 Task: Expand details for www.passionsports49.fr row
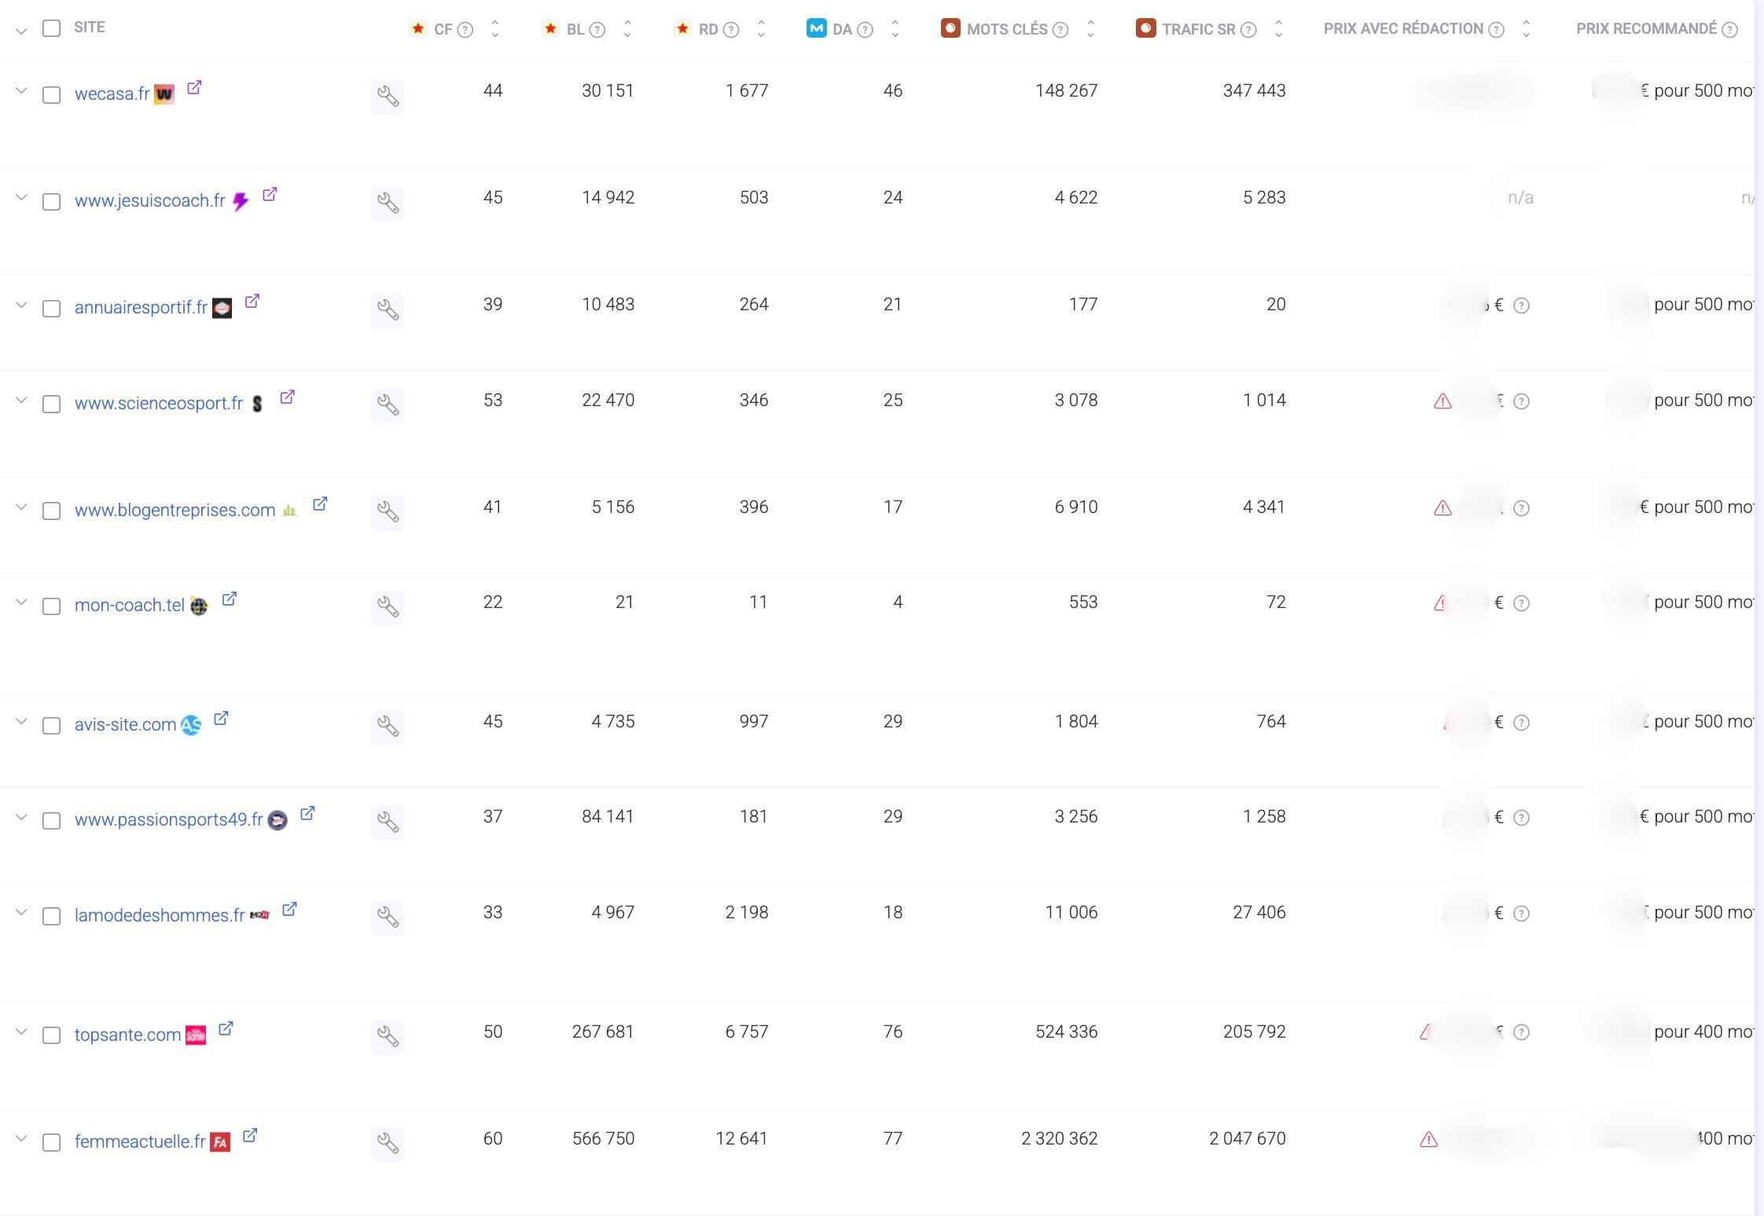pos(21,817)
